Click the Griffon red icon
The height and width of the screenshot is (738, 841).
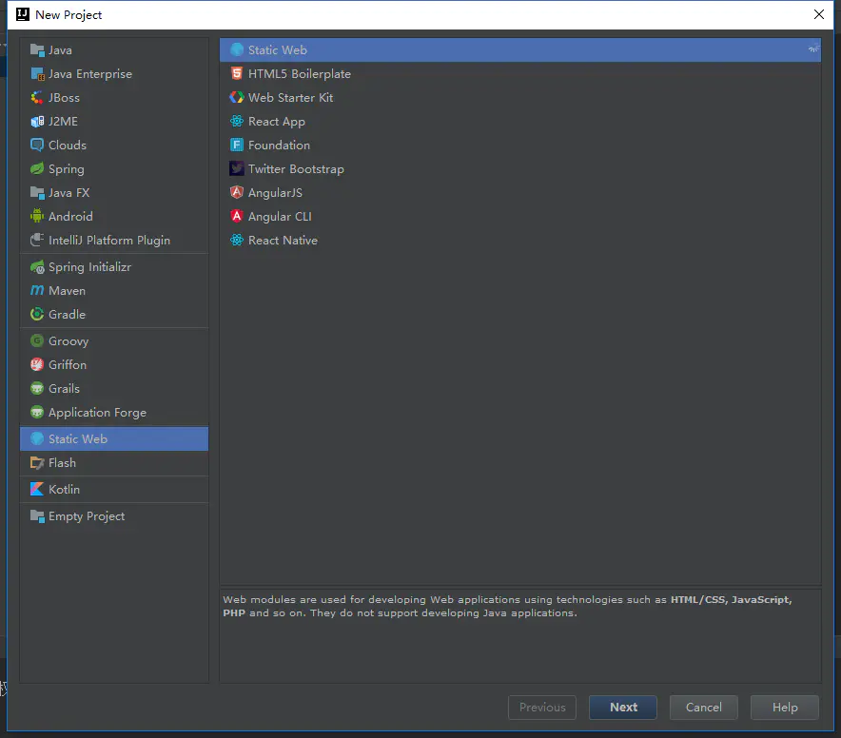37,364
